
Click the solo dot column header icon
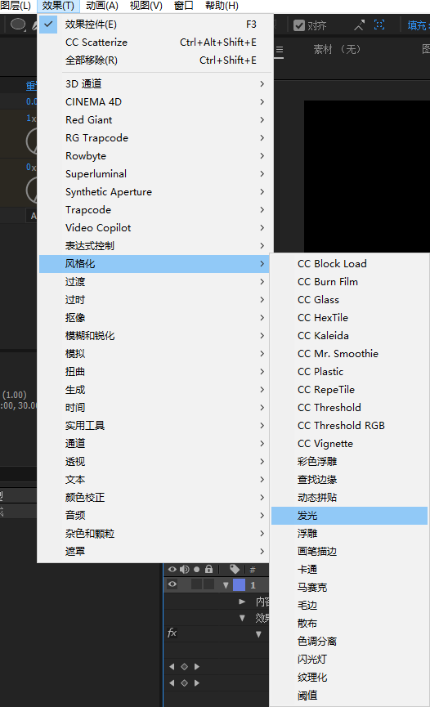coord(197,570)
